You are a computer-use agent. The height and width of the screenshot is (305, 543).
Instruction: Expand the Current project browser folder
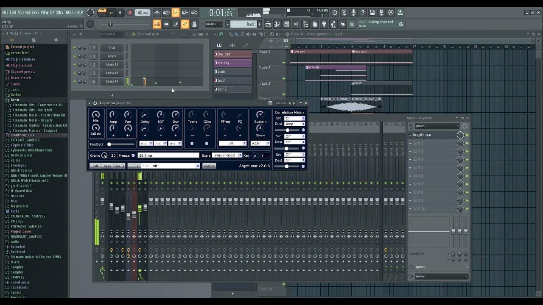point(22,47)
